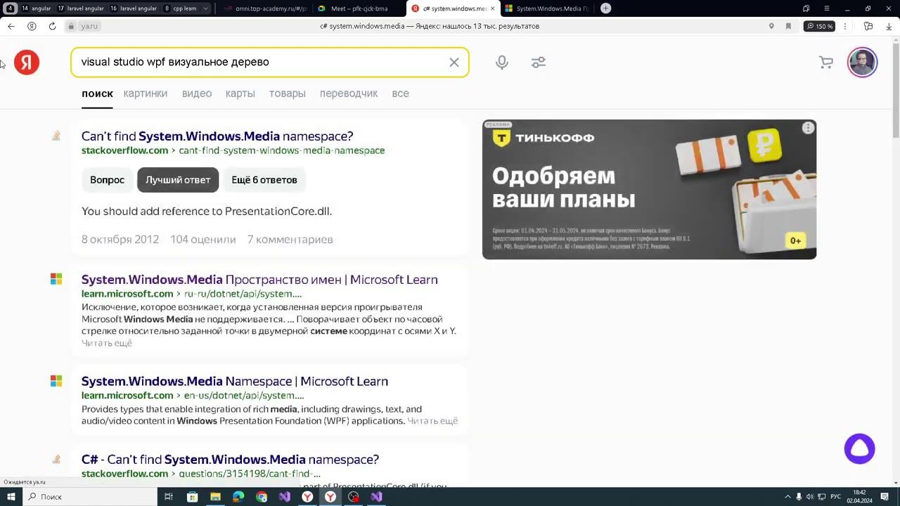Expand 'Читать ещё' under Russian Microsoft result
The width and height of the screenshot is (900, 506).
[x=107, y=343]
